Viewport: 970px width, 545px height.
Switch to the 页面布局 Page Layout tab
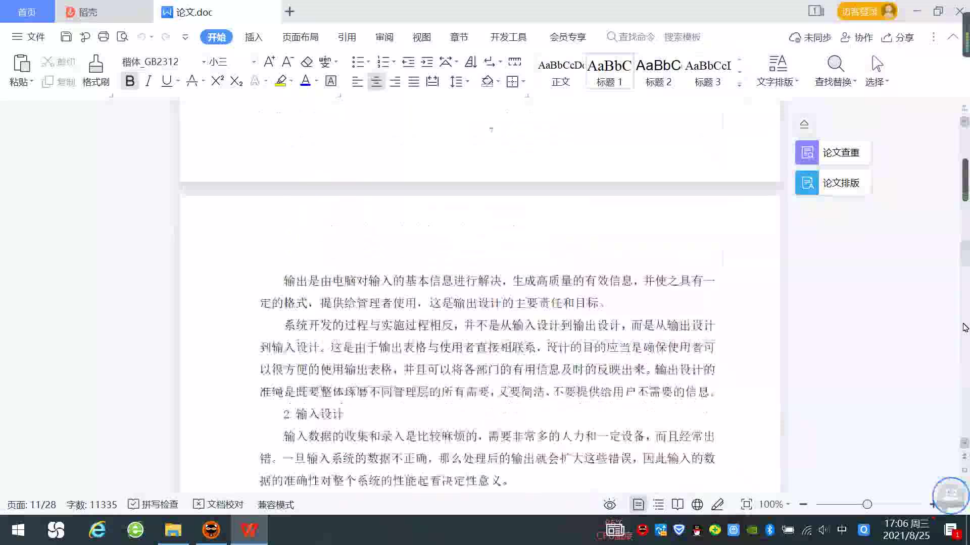tap(301, 37)
